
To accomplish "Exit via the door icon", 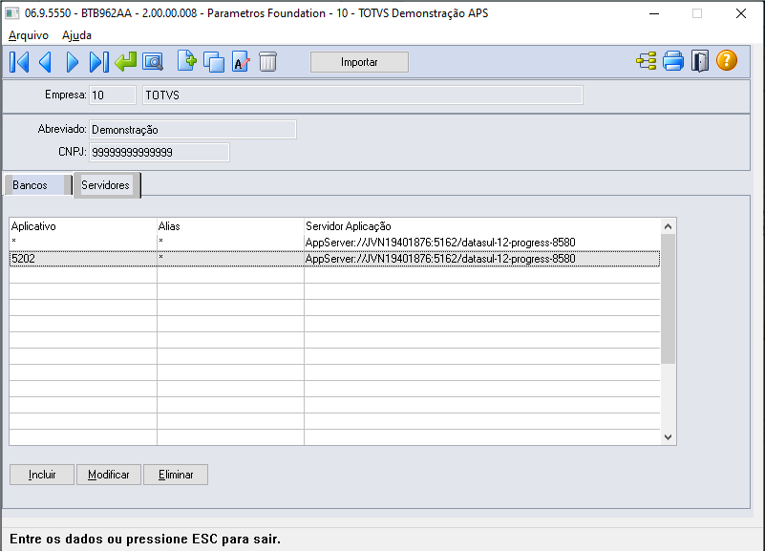I will coord(700,61).
